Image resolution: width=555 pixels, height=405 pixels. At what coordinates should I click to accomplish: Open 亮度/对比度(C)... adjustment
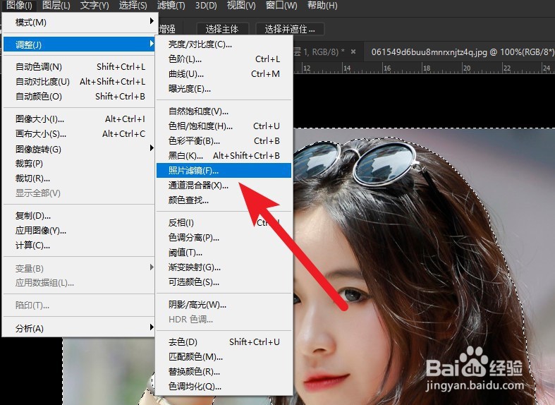pyautogui.click(x=224, y=44)
